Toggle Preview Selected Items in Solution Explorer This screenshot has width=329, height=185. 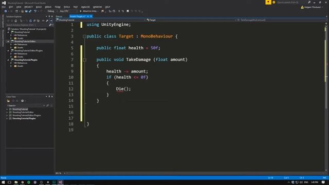pyautogui.click(x=51, y=21)
